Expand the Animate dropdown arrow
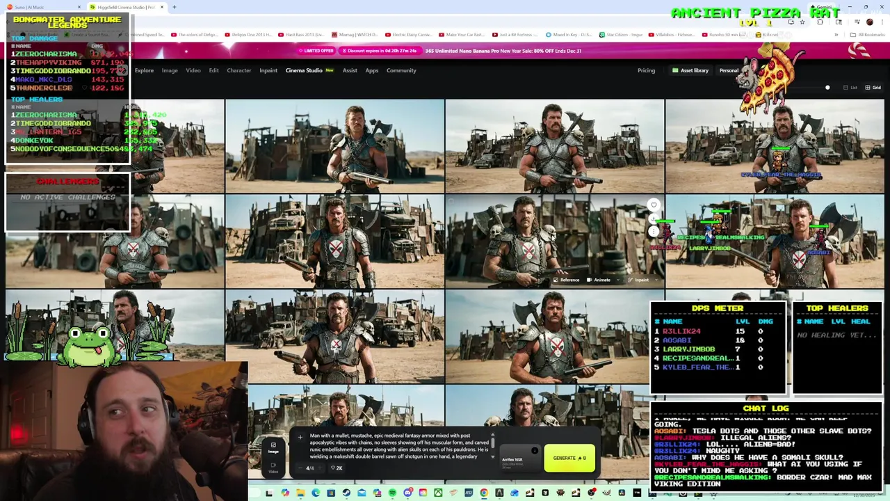The height and width of the screenshot is (501, 890). (617, 280)
